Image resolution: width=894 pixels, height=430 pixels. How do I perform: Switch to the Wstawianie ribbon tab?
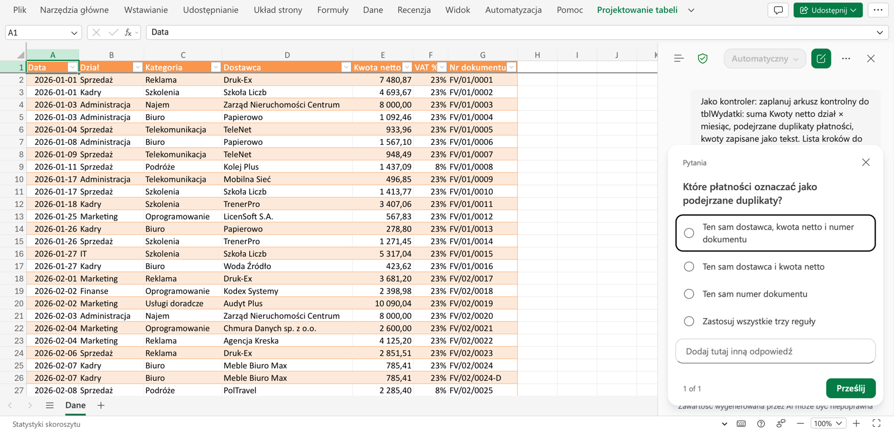click(146, 10)
